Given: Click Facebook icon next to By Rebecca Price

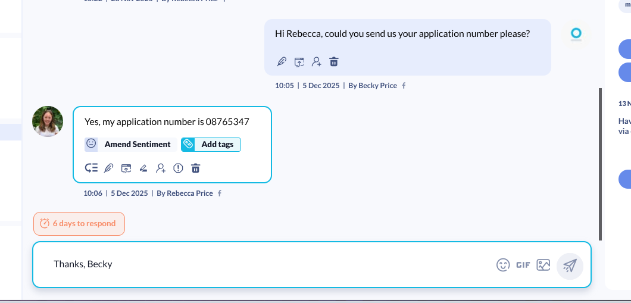Looking at the screenshot, I should [x=219, y=193].
